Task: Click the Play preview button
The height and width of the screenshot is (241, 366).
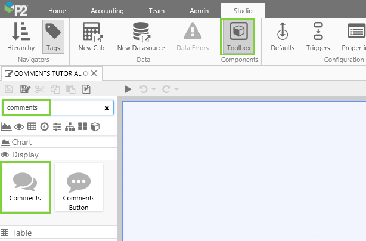Action: tap(128, 89)
